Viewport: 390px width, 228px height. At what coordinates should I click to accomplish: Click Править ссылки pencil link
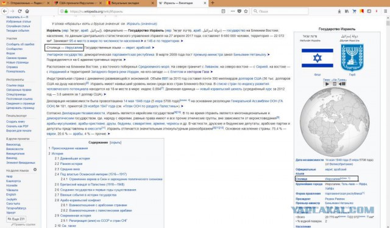23,225
